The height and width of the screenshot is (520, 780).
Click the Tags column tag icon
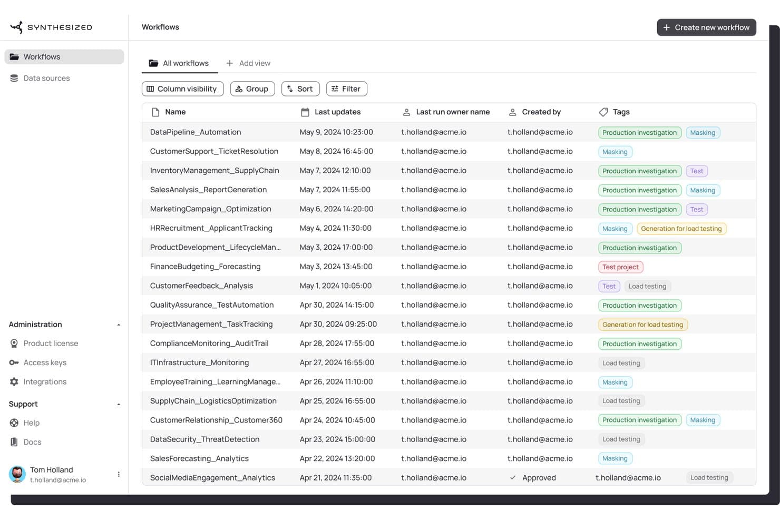(x=603, y=112)
